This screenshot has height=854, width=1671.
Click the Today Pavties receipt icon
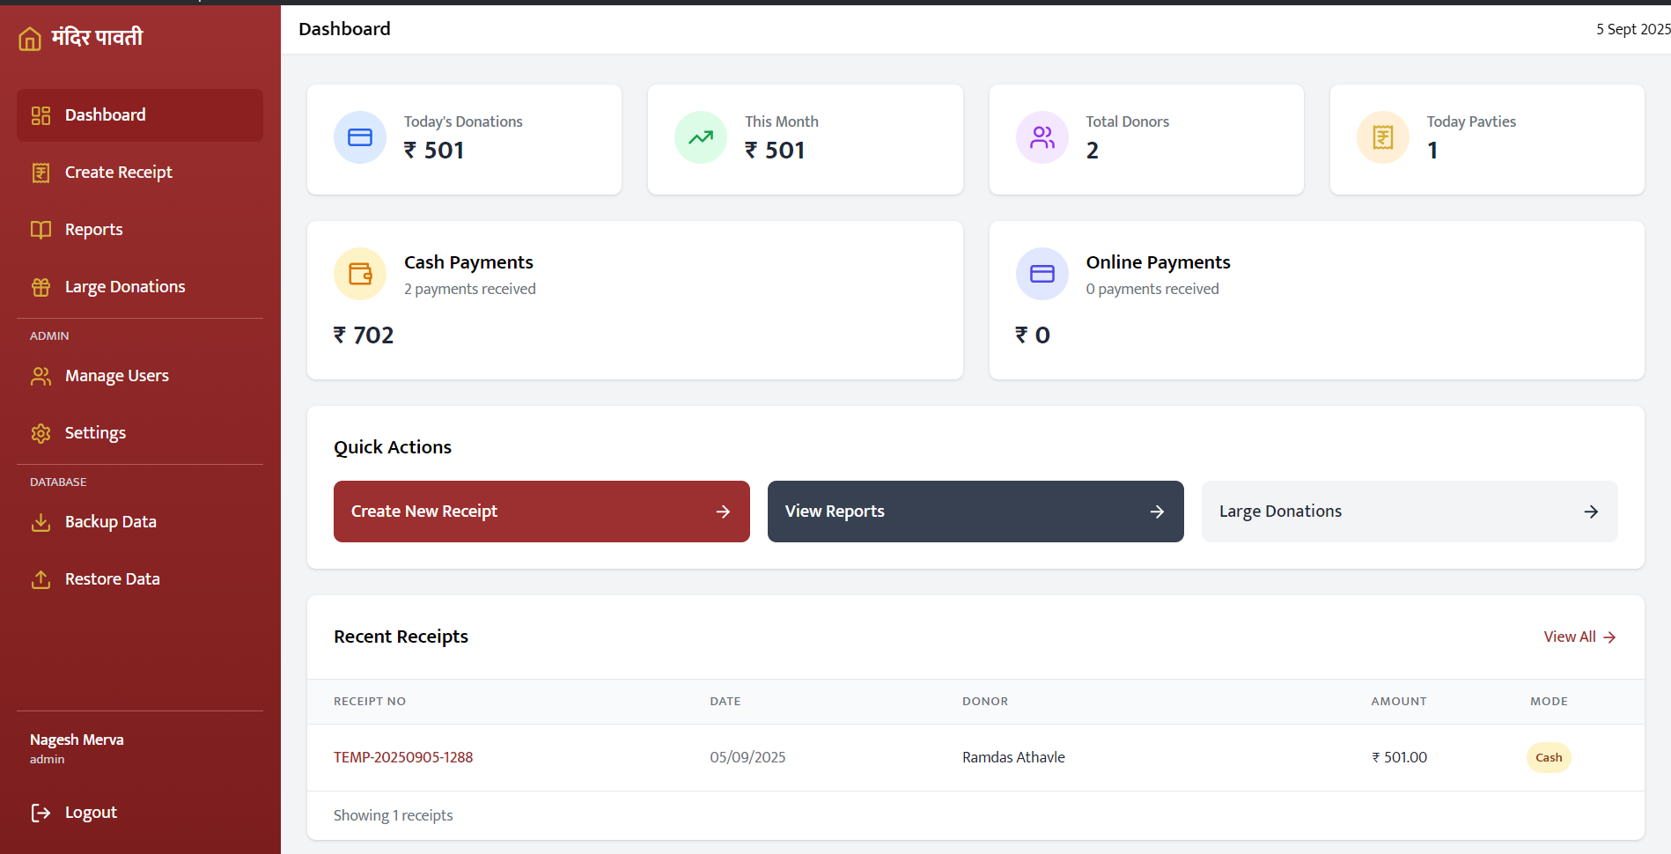tap(1383, 137)
